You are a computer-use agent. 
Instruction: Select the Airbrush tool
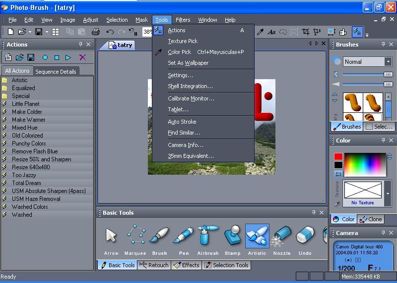pyautogui.click(x=208, y=239)
